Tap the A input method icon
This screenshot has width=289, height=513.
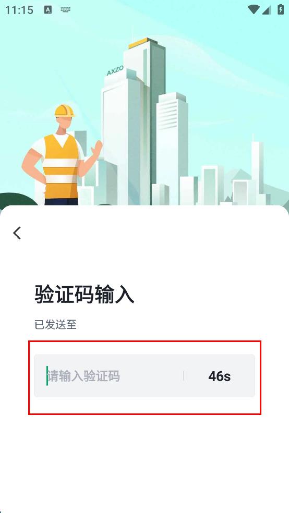pyautogui.click(x=48, y=10)
